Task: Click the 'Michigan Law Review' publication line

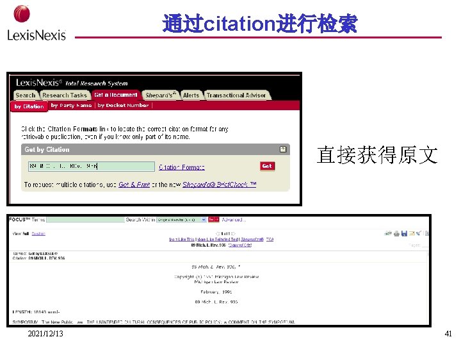Action: [x=216, y=282]
